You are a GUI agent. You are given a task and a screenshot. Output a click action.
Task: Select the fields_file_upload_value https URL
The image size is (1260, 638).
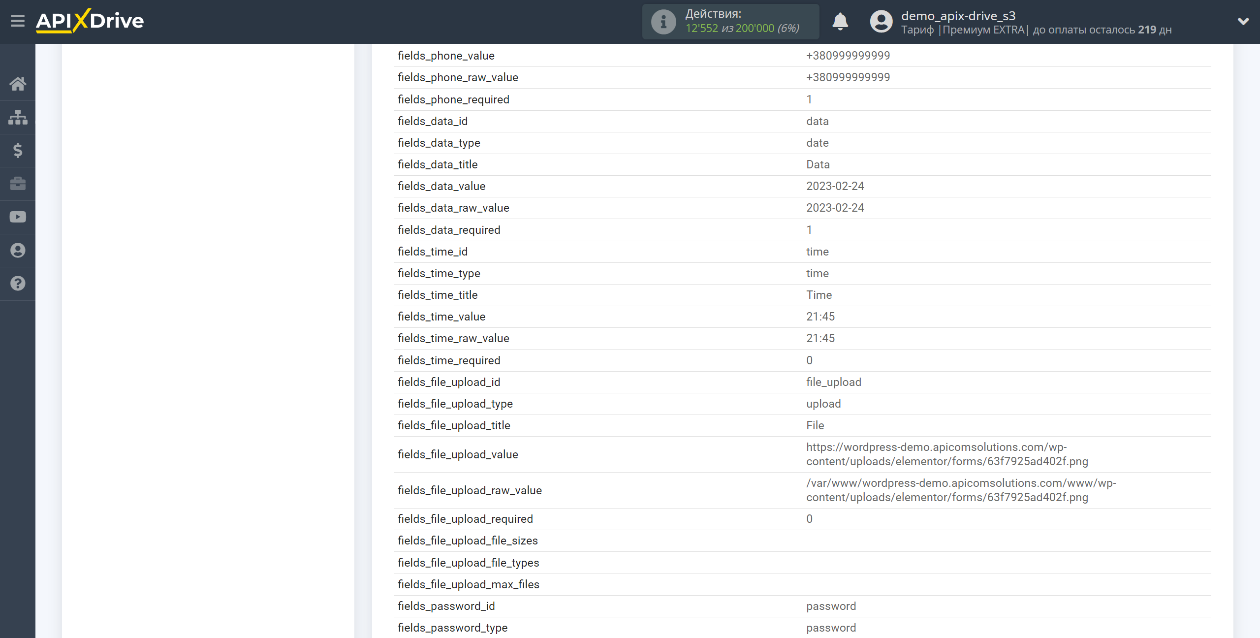947,454
